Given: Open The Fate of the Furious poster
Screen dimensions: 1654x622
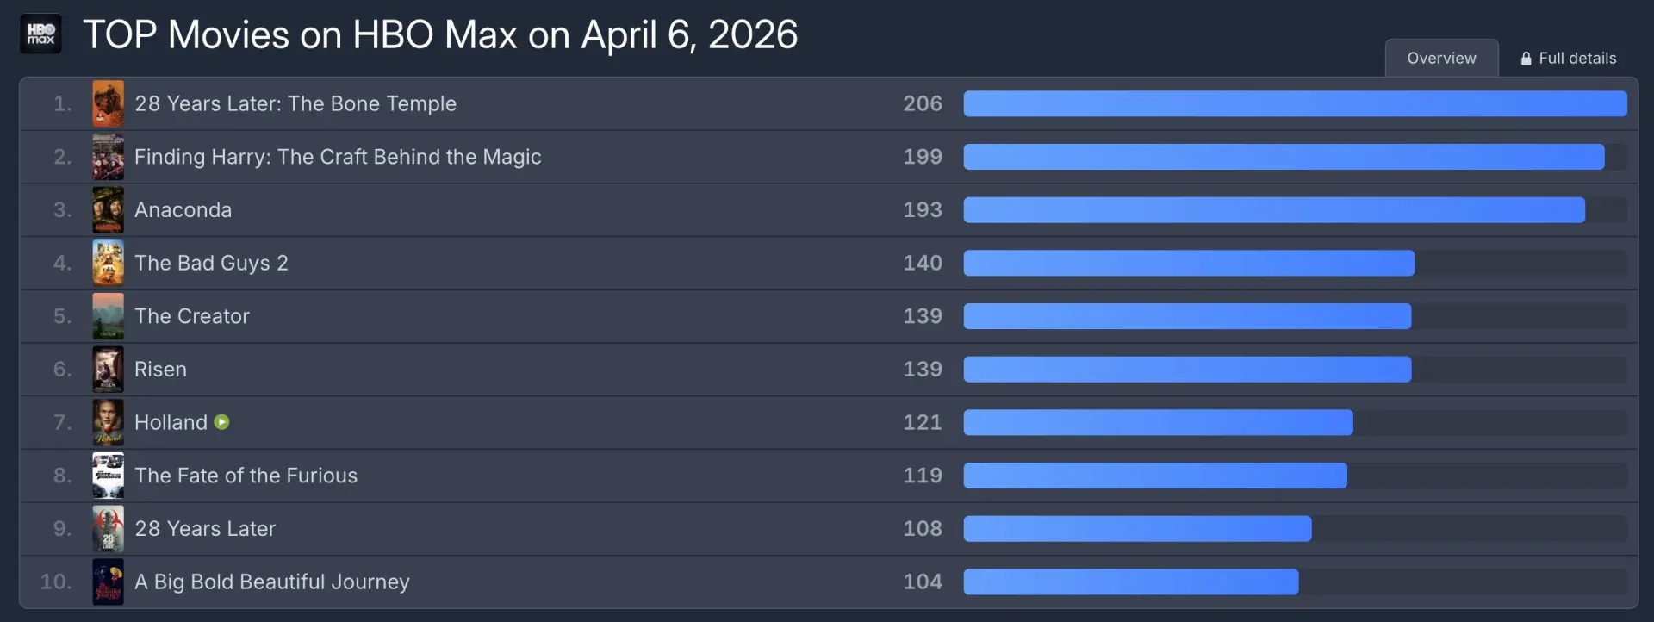Looking at the screenshot, I should click(108, 476).
